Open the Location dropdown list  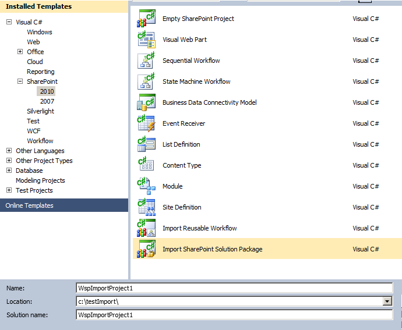[387, 301]
